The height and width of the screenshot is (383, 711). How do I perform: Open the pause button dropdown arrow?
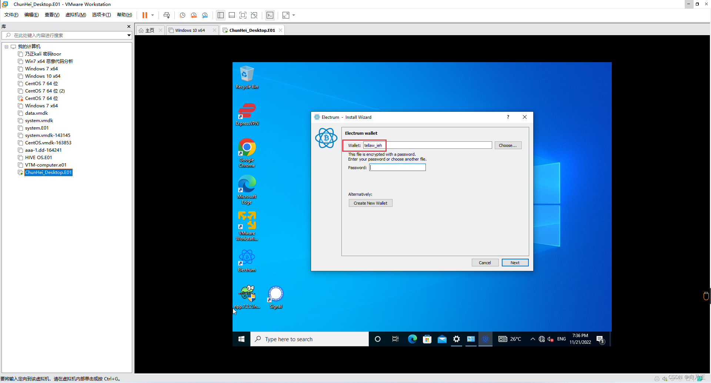[x=153, y=15]
